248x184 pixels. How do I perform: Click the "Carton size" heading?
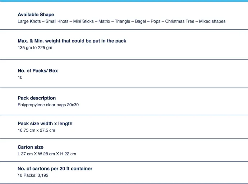coord(31,147)
